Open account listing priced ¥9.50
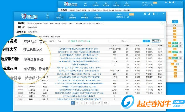Screen dimensions: 185x112 pos(79,61)
